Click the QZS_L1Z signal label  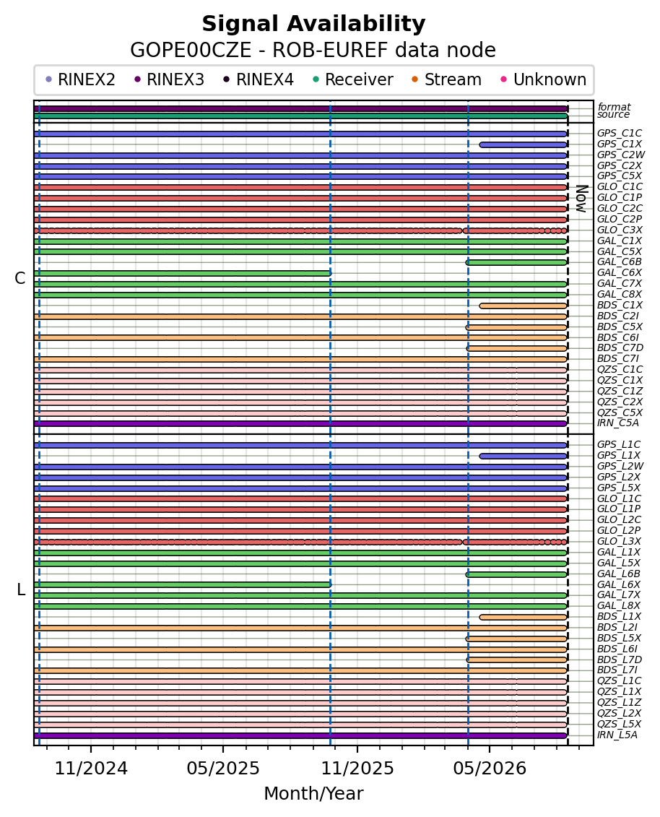coord(620,702)
